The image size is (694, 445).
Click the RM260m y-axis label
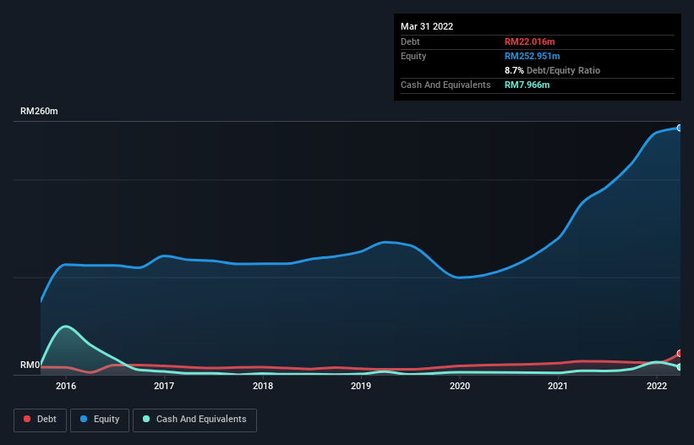tap(39, 111)
